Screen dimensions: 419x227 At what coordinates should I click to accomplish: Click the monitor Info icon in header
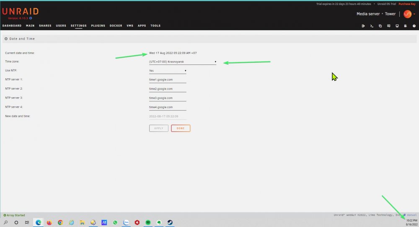pos(397,26)
